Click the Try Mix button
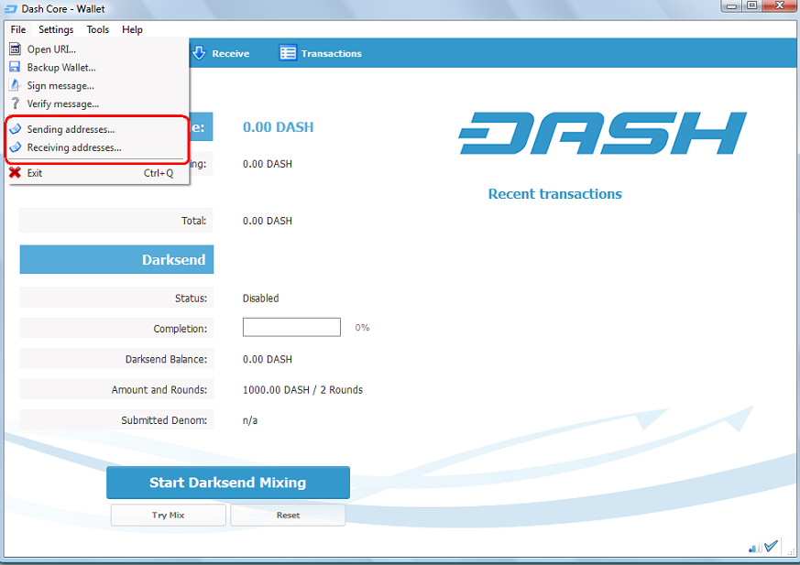The image size is (800, 565). 169,515
